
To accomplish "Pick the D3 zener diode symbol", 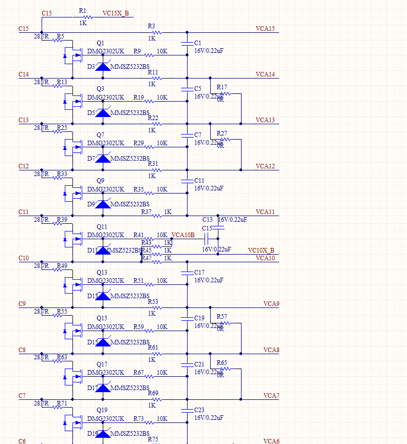I will pos(103,66).
